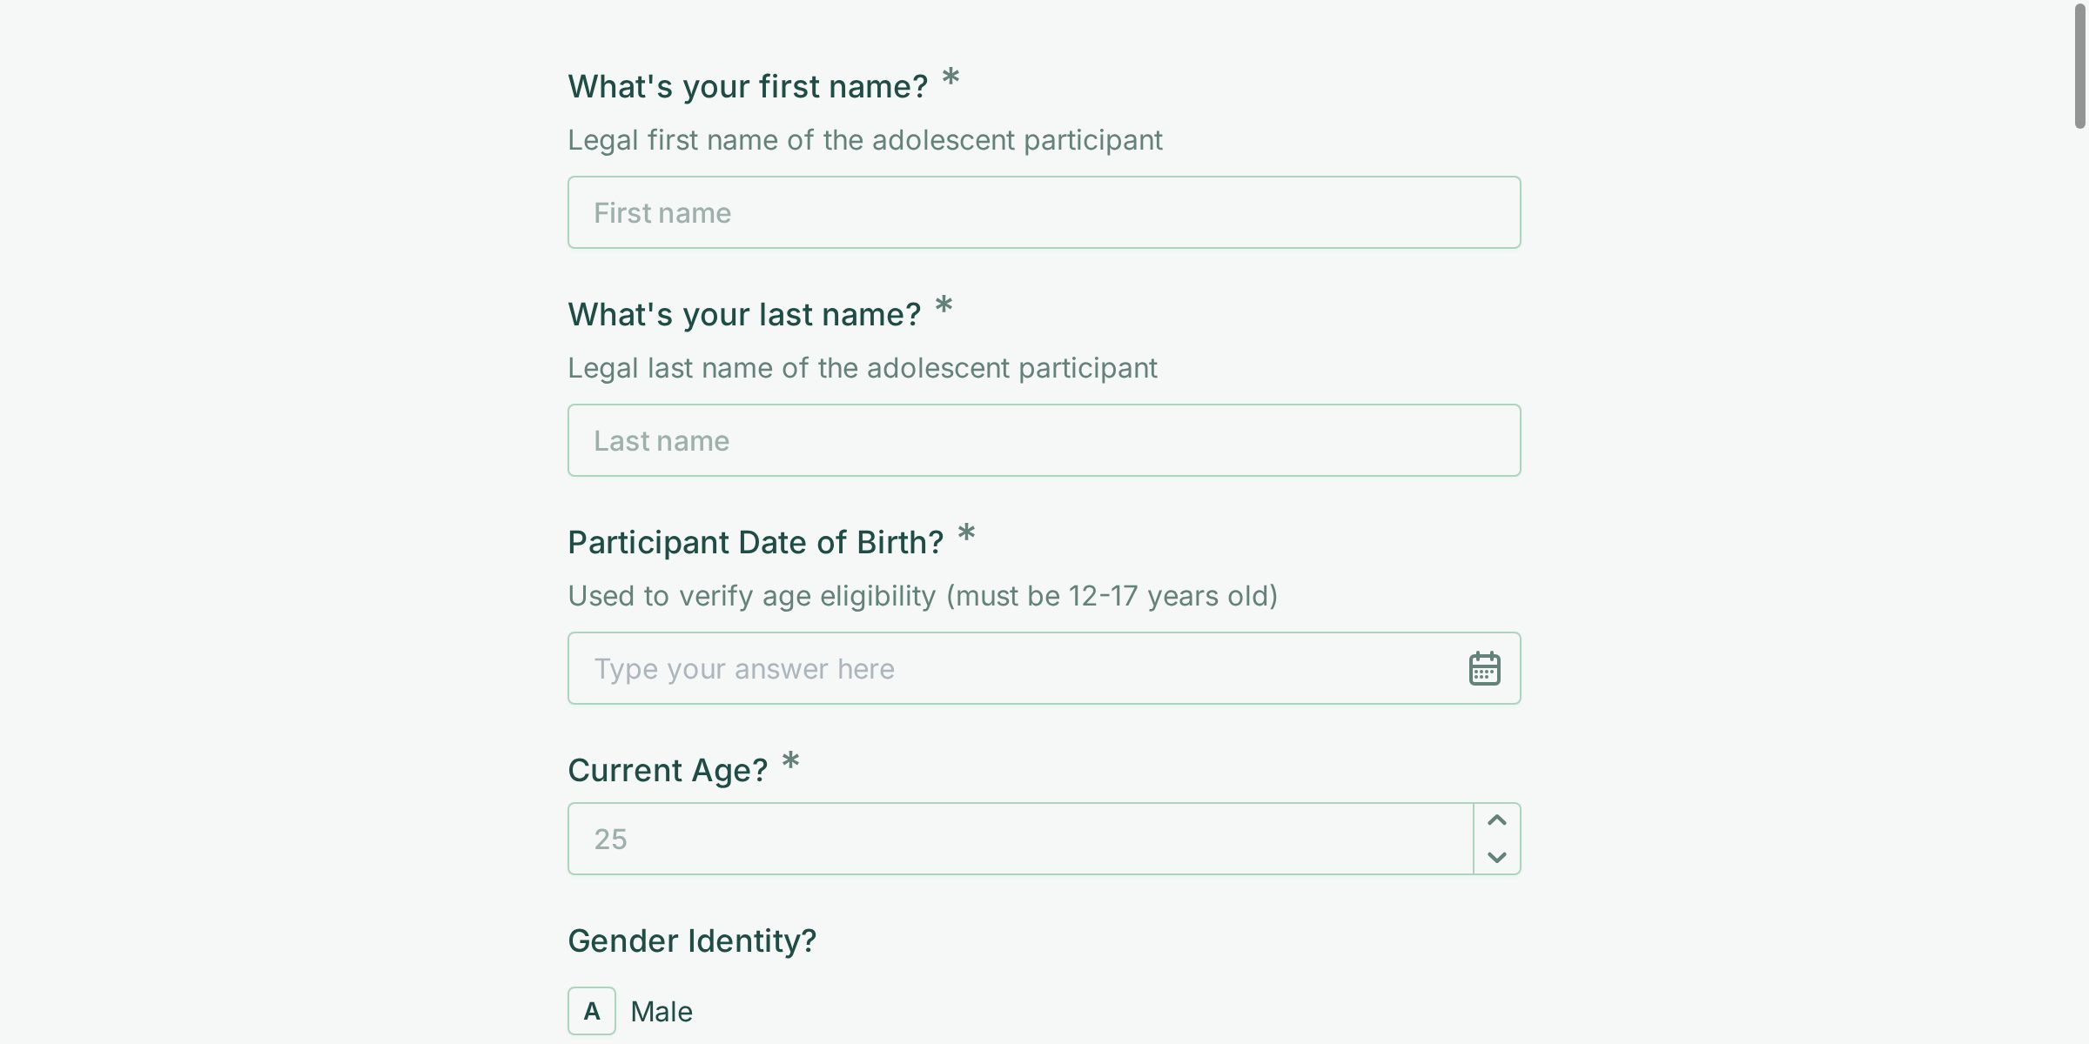2089x1044 pixels.
Task: Click the required asterisk beside first name
Action: tap(950, 77)
